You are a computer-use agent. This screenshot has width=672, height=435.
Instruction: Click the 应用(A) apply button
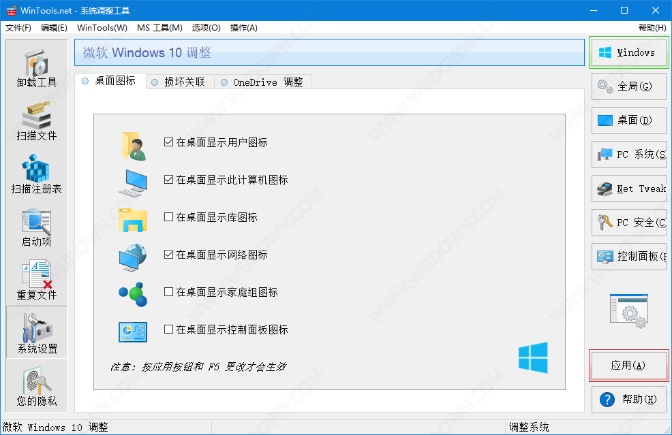(x=628, y=365)
